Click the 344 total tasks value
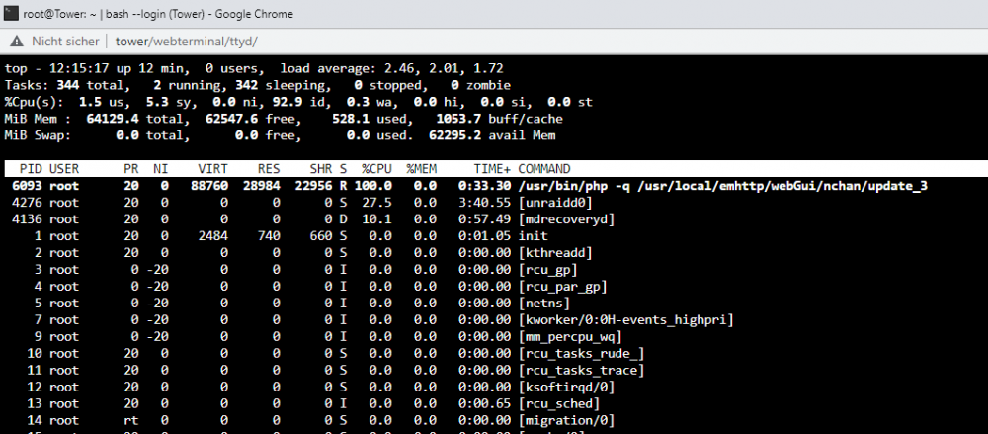988x434 pixels. pyautogui.click(x=68, y=85)
